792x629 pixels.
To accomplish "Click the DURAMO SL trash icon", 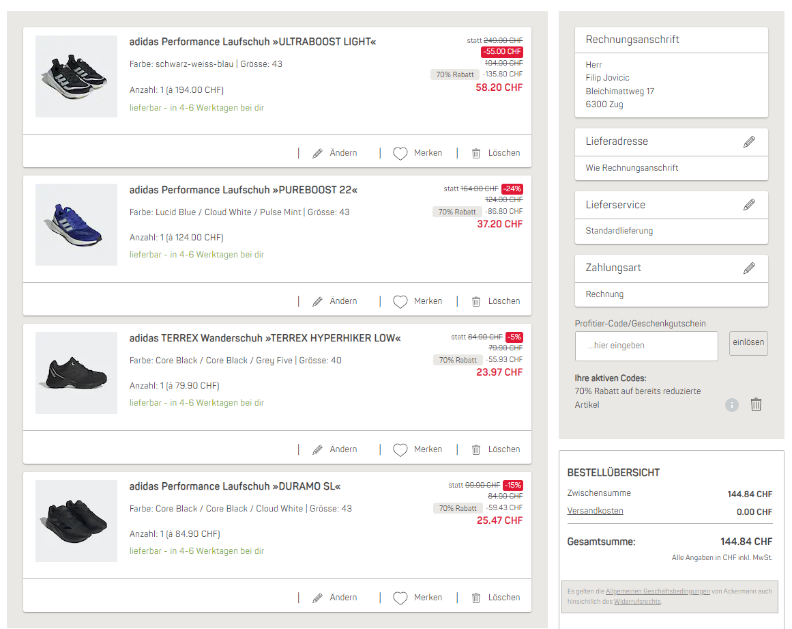I will click(476, 598).
